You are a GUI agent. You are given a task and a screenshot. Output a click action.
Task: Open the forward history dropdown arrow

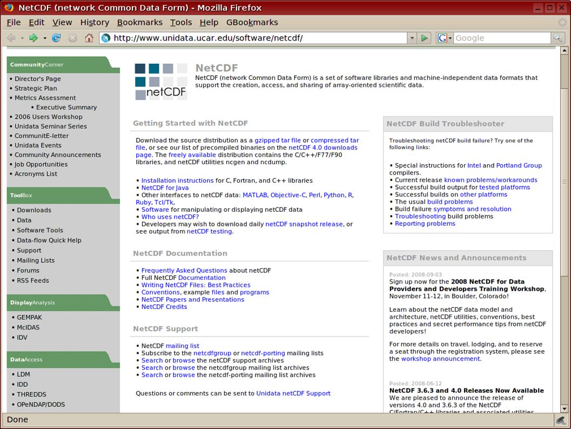[x=45, y=38]
